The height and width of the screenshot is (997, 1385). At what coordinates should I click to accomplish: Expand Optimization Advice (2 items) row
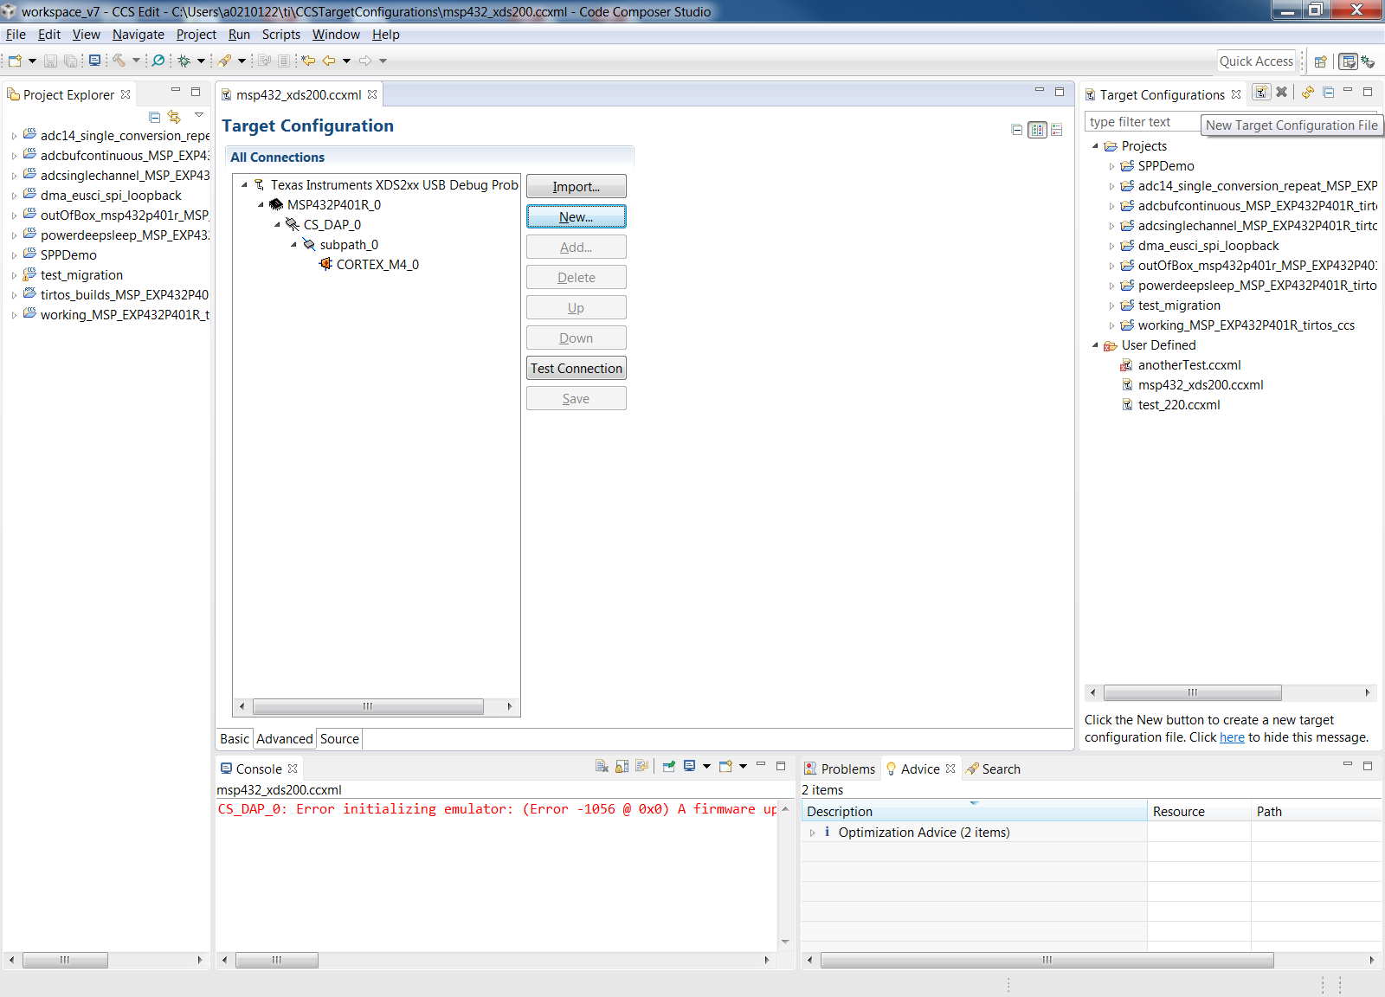812,833
